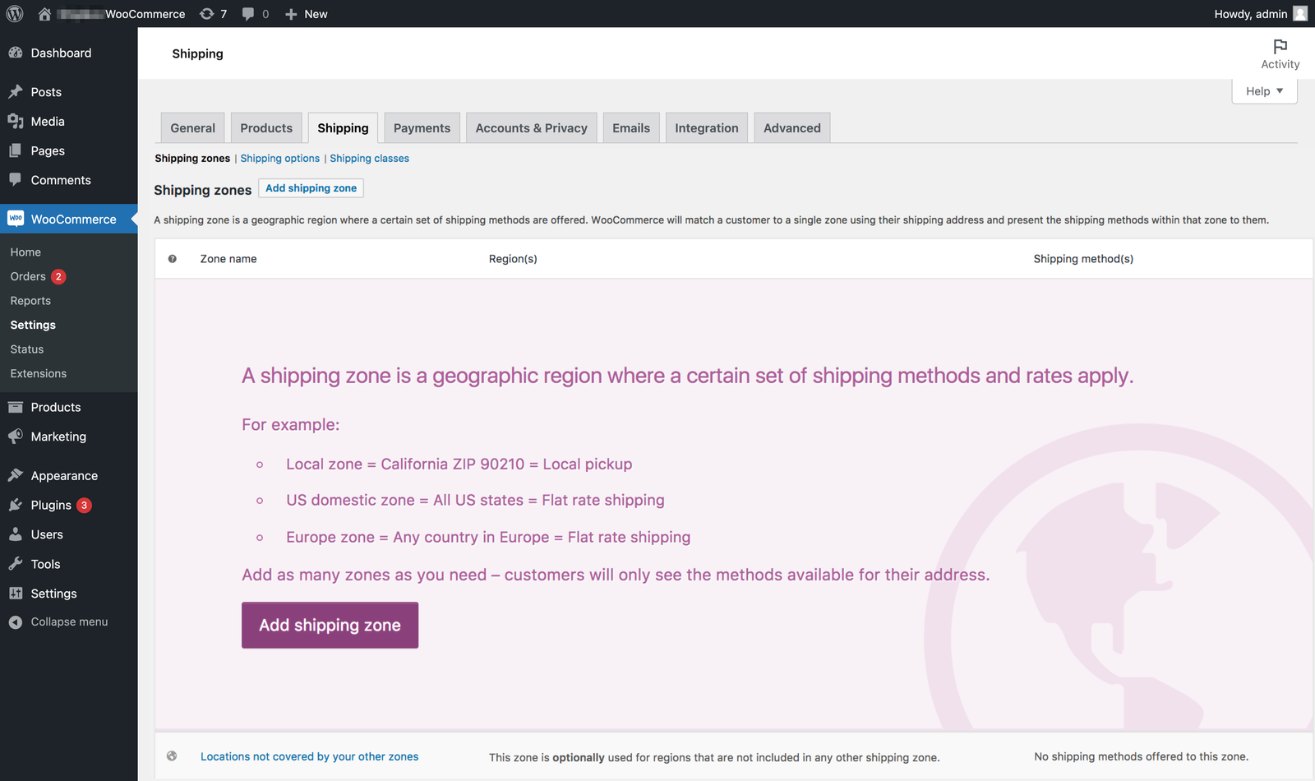Open the WordPress logo menu in admin bar
The height and width of the screenshot is (781, 1315).
click(14, 13)
